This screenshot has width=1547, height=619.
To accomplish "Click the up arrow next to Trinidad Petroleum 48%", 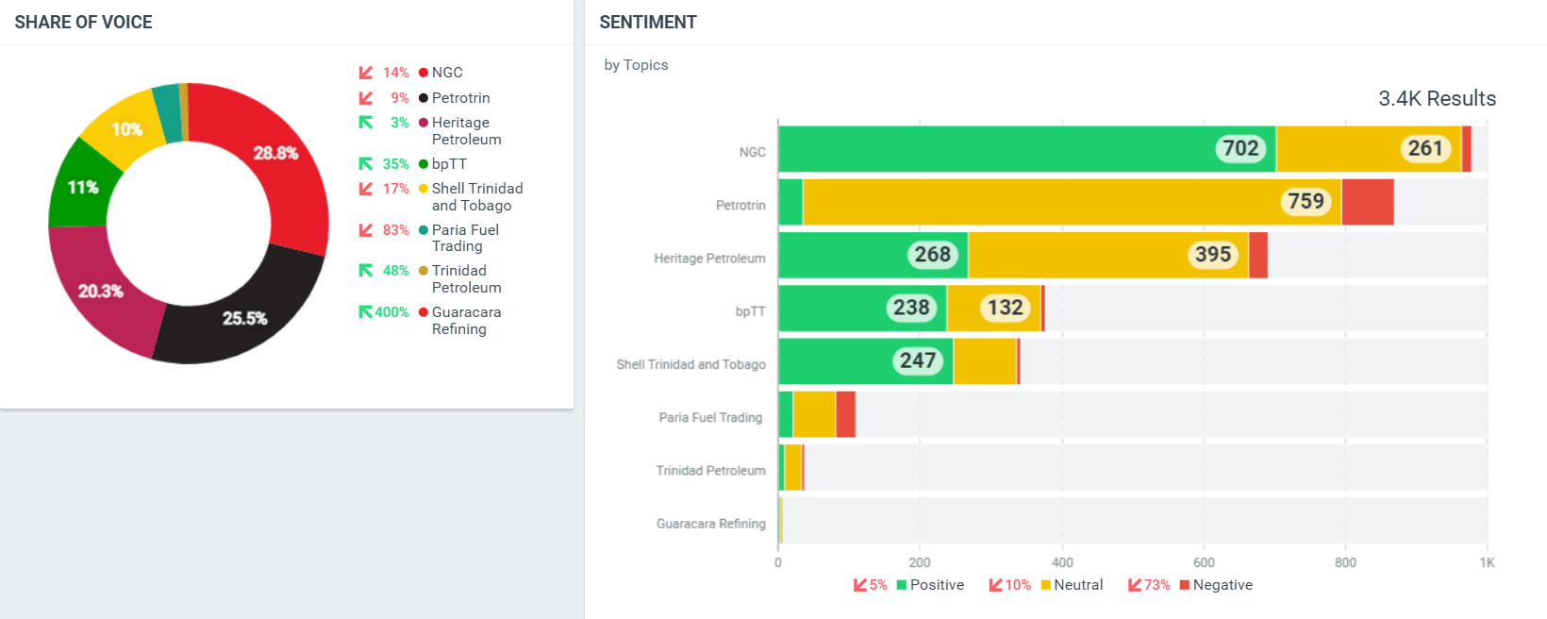I will pos(365,271).
